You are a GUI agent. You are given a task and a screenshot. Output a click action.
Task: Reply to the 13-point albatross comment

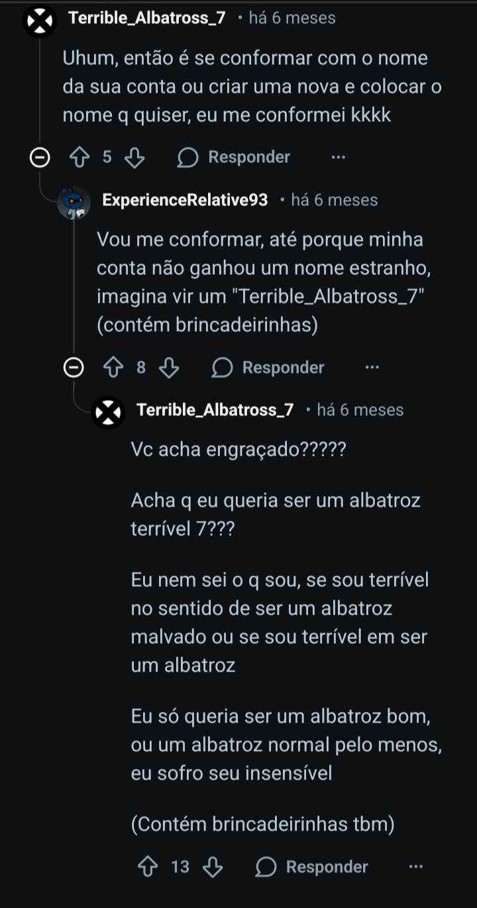(312, 867)
